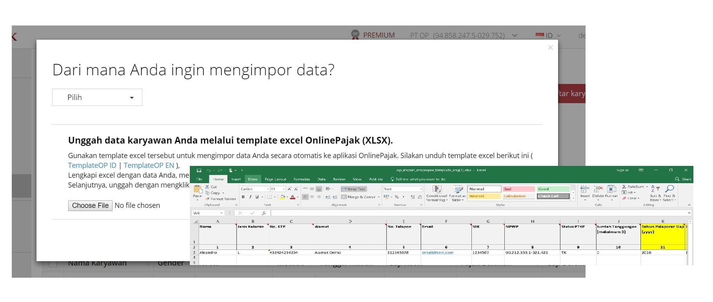The height and width of the screenshot is (302, 713).
Task: Click Format Painter brush
Action: (207, 199)
